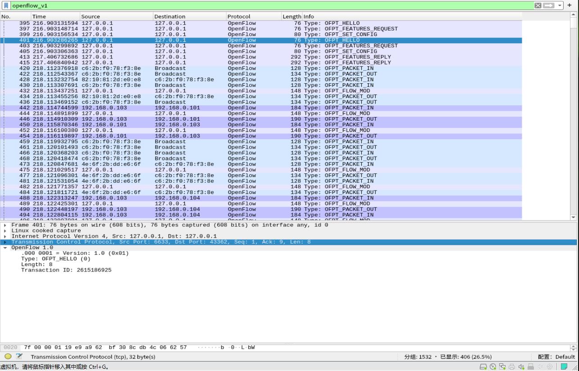Clear the openflow_v1 display filter
Screen dimensions: 579x371
[538, 5]
